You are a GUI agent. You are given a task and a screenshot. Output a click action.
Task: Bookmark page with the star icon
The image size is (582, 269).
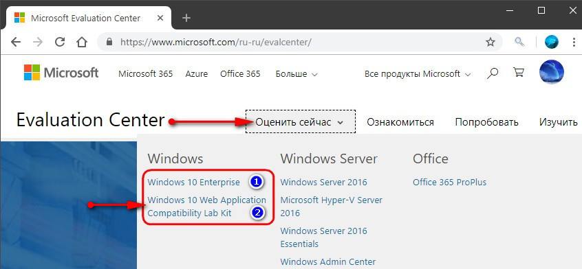tap(491, 42)
